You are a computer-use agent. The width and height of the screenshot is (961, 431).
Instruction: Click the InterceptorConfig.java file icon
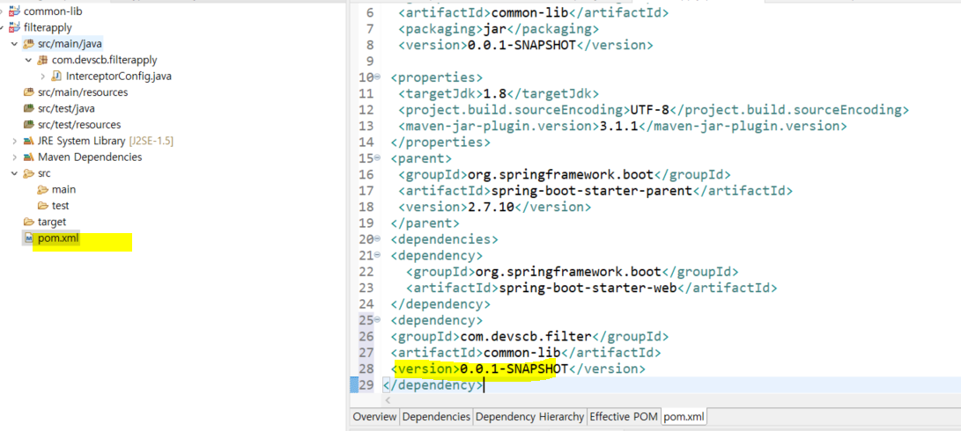coord(56,76)
